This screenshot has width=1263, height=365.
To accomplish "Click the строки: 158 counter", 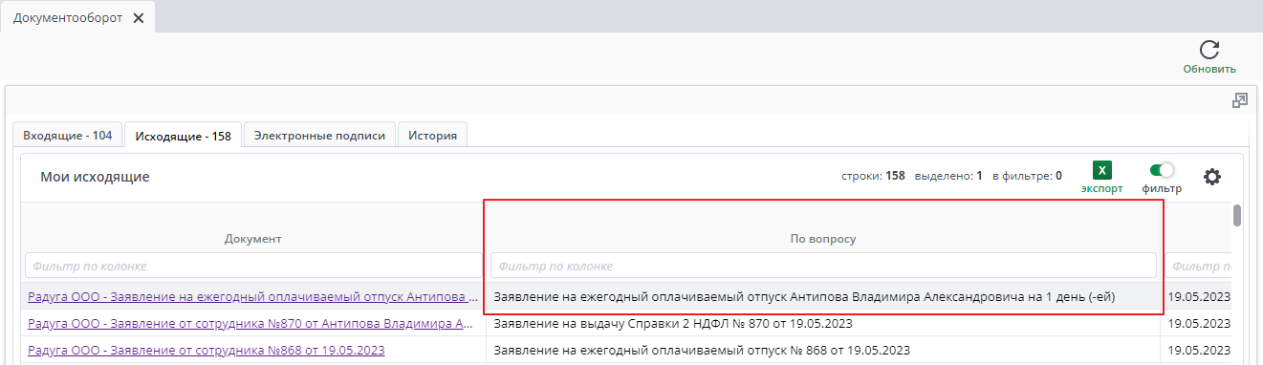I will [873, 176].
